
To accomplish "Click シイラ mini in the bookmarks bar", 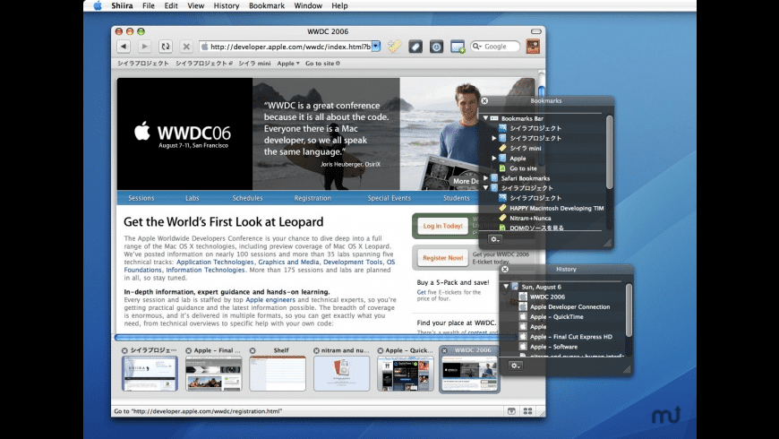I will click(254, 63).
